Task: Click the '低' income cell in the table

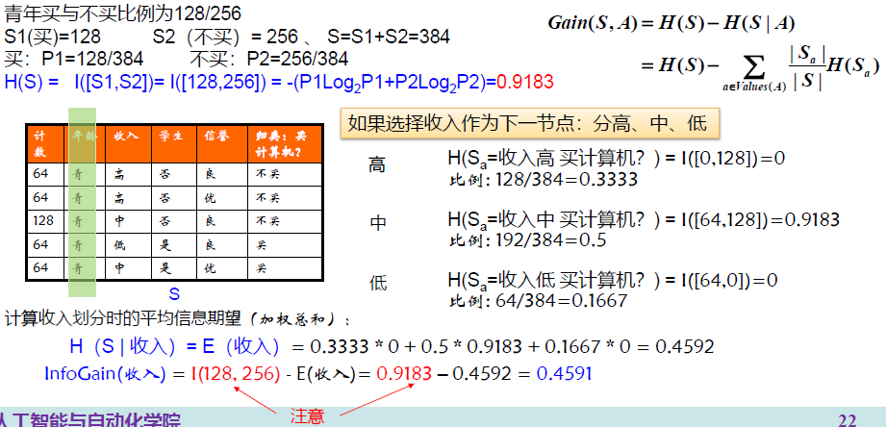Action: pyautogui.click(x=127, y=244)
